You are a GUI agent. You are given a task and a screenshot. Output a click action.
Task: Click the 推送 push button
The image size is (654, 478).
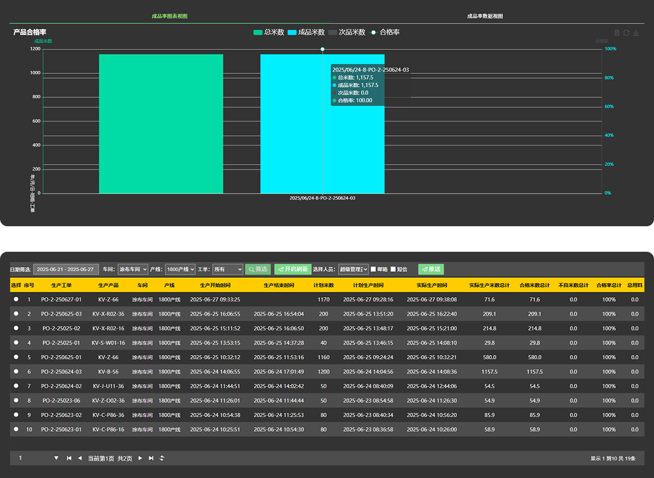click(x=431, y=269)
